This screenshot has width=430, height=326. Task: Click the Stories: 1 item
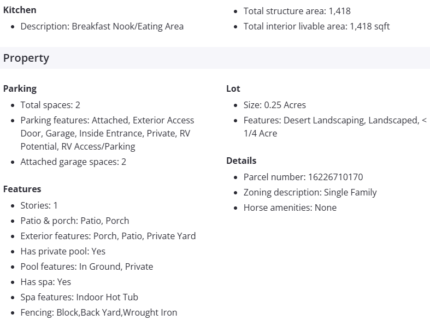pos(39,205)
